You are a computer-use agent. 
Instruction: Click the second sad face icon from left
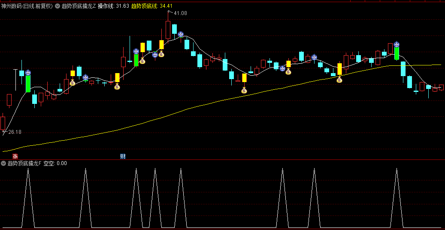[85, 77]
